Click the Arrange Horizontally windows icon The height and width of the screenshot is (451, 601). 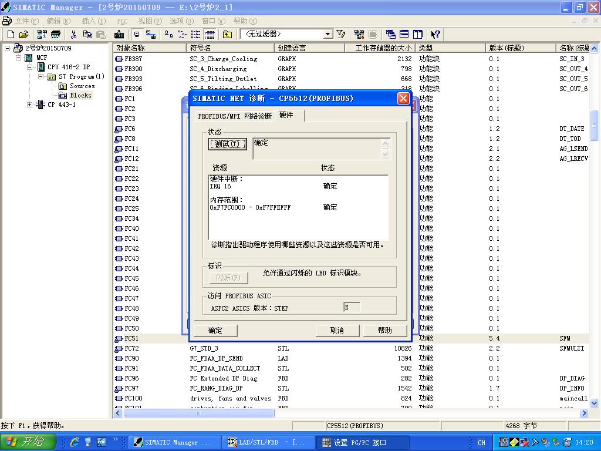[x=404, y=35]
